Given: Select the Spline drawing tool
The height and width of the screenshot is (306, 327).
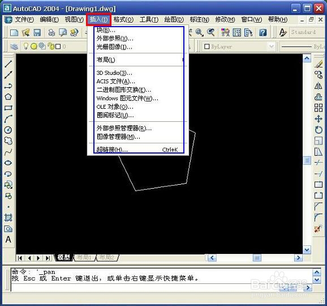Looking at the screenshot, I should (8, 152).
